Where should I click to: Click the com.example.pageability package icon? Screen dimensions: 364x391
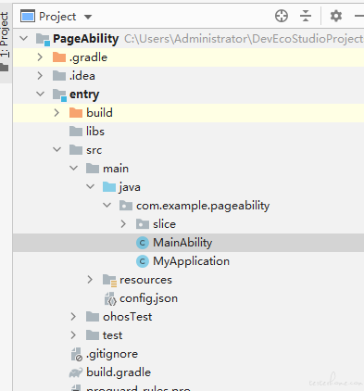tap(126, 206)
